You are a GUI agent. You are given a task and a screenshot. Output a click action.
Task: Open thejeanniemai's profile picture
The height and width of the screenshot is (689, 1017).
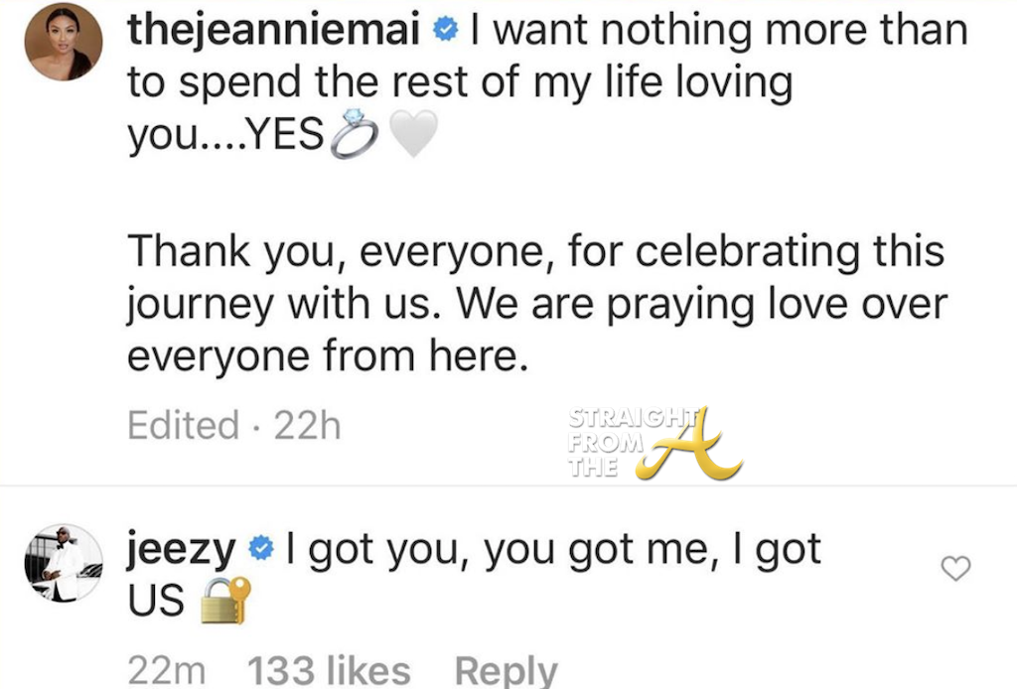[64, 42]
